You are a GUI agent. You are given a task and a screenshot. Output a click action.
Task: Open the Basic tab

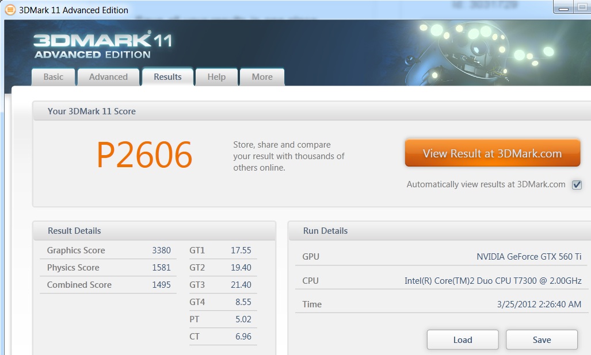click(x=53, y=77)
